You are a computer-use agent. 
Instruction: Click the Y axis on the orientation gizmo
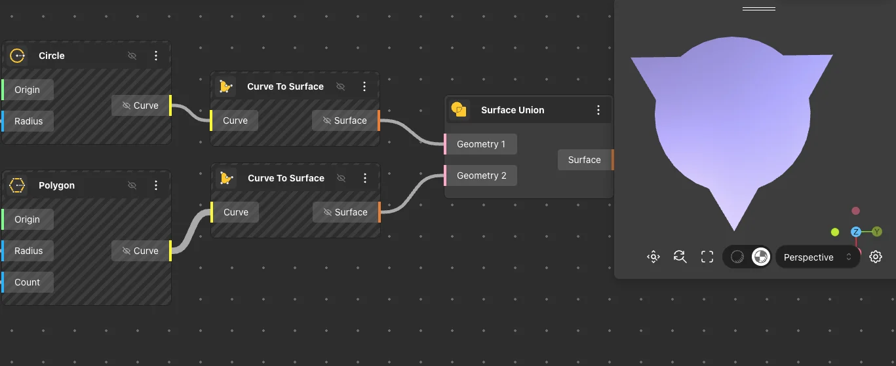pyautogui.click(x=877, y=232)
